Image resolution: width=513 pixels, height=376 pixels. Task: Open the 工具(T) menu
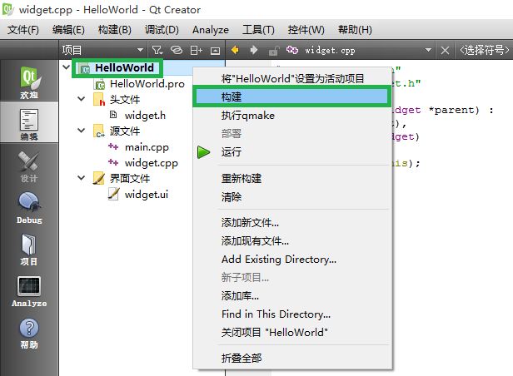[258, 30]
